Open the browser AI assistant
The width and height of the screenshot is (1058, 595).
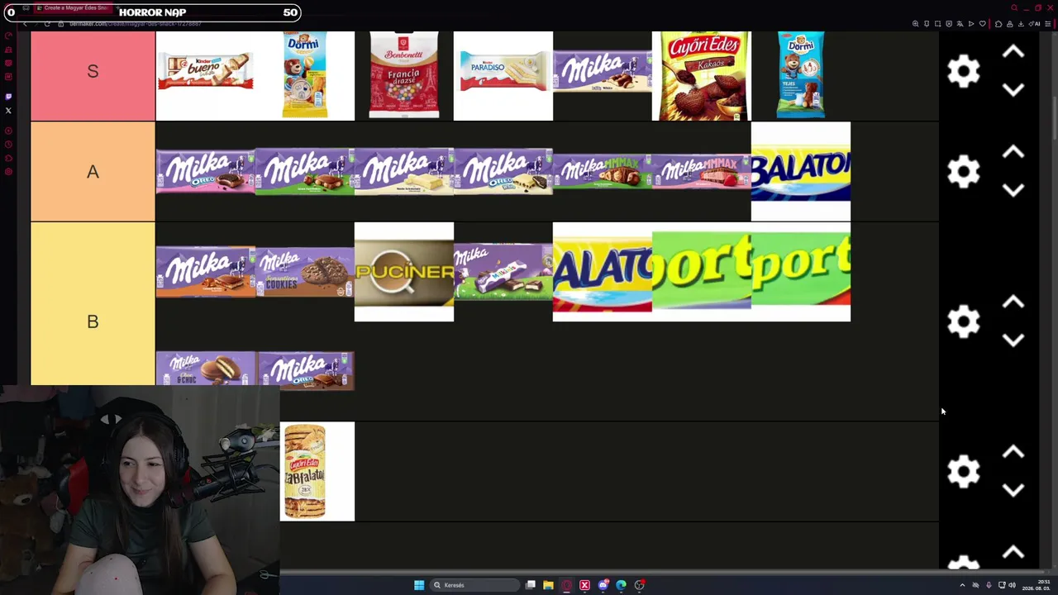coord(1034,23)
